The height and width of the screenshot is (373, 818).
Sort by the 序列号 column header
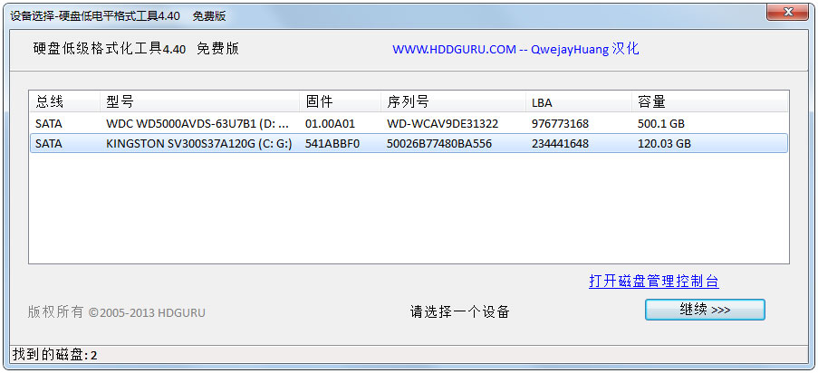(453, 101)
